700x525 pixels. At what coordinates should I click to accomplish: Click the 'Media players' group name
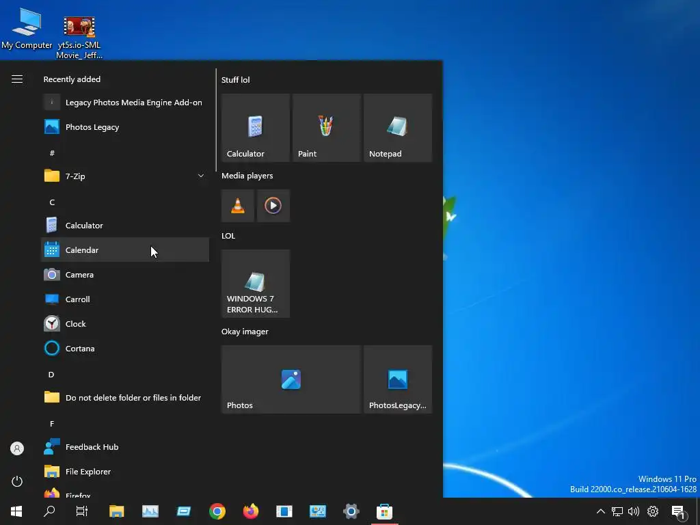247,176
